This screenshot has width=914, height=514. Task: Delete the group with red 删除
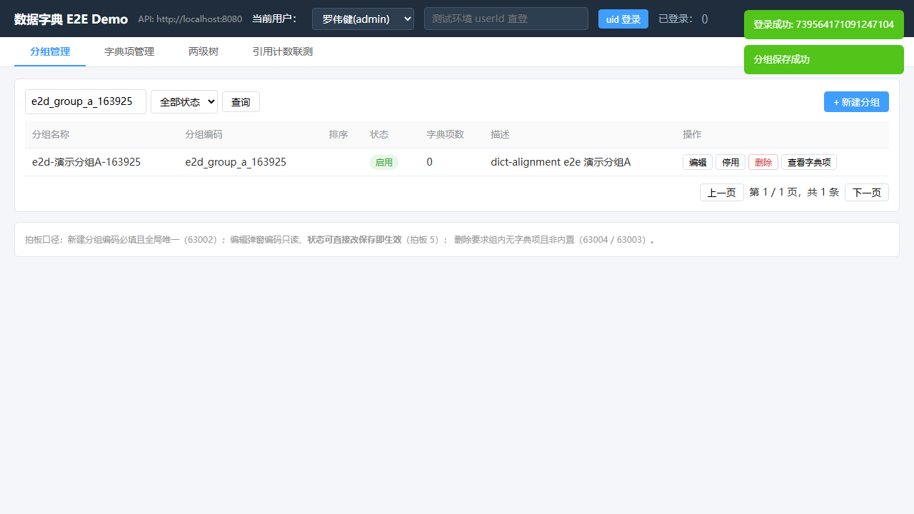click(x=763, y=162)
